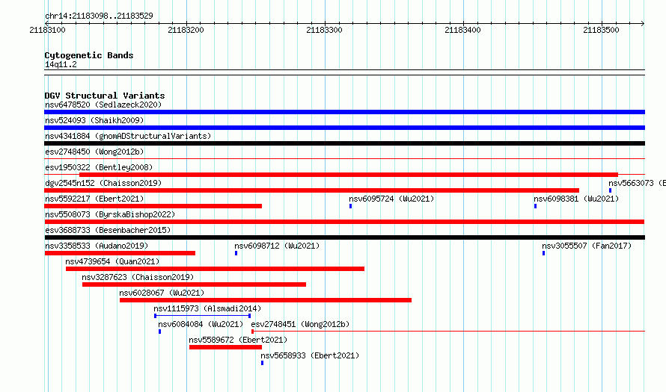
Task: Click the partially visible nsv5663073 label
Action: [637, 183]
